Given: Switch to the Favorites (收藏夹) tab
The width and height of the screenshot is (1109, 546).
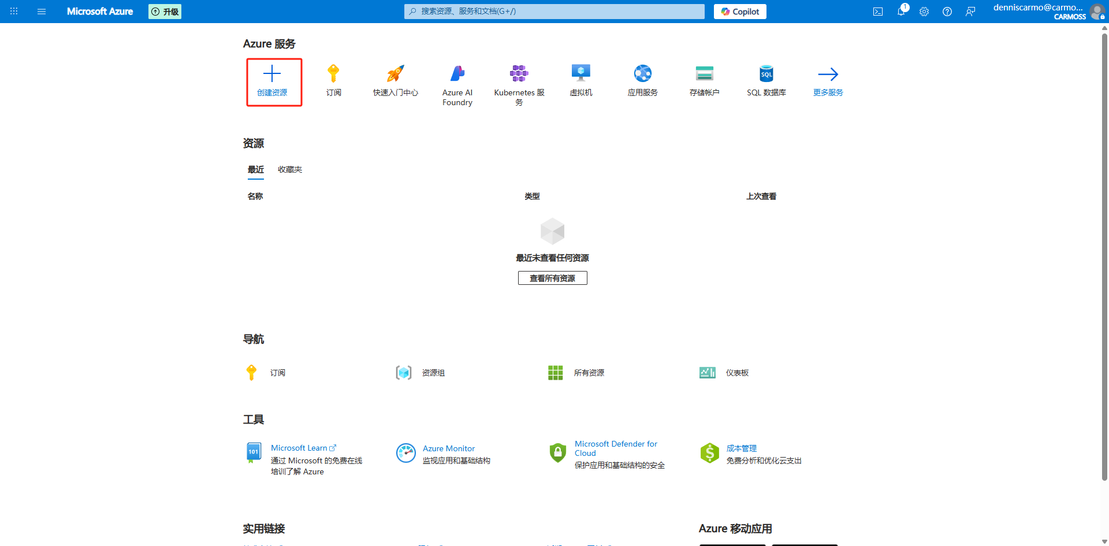Looking at the screenshot, I should pyautogui.click(x=290, y=169).
